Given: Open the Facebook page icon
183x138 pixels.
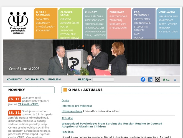Looking at the screenshot, I should (143, 79).
